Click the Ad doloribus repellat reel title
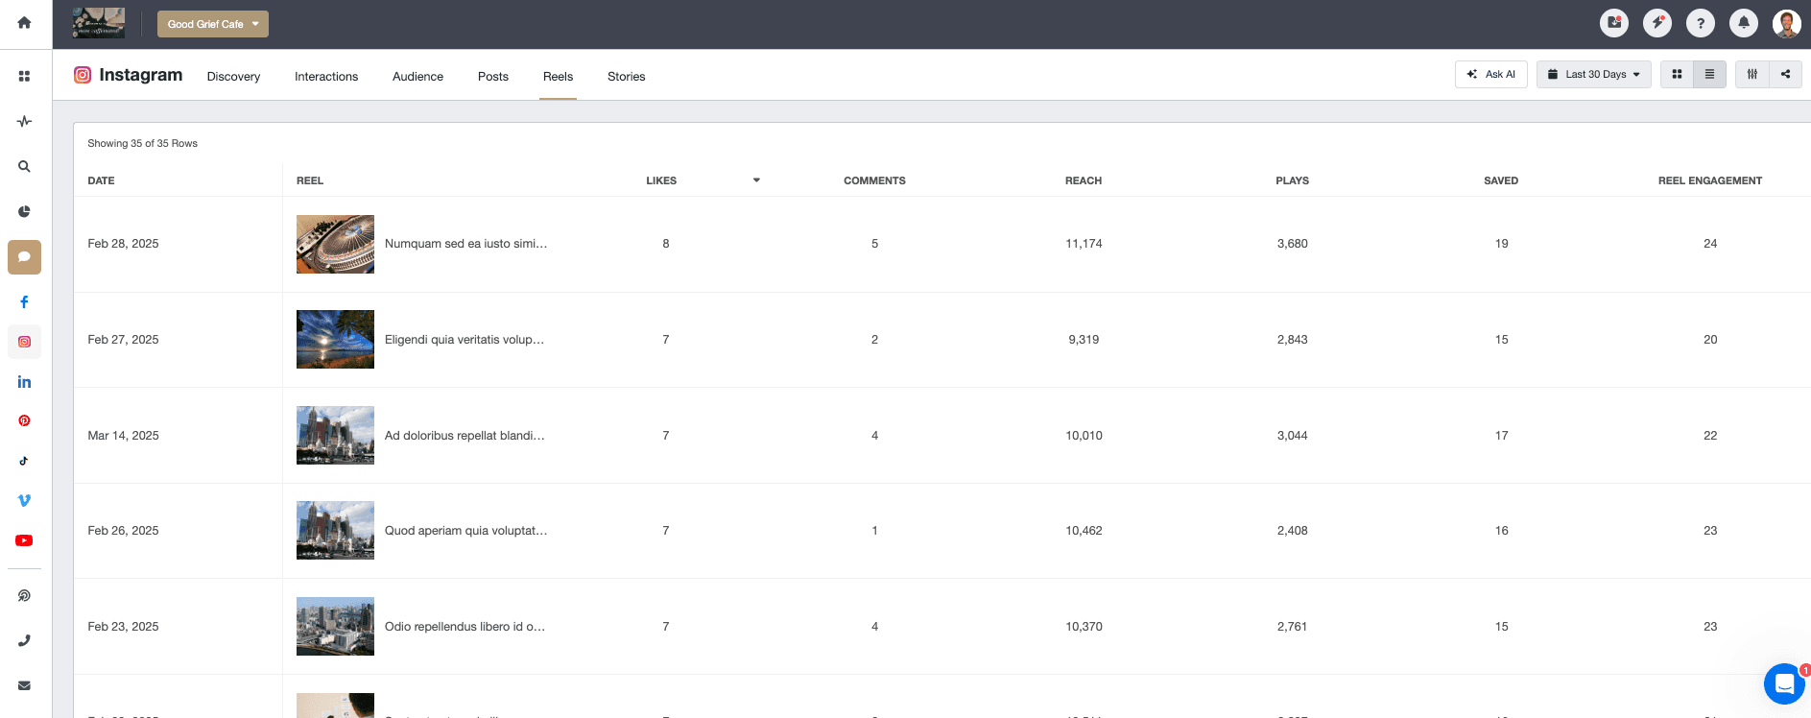This screenshot has height=718, width=1811. point(465,435)
